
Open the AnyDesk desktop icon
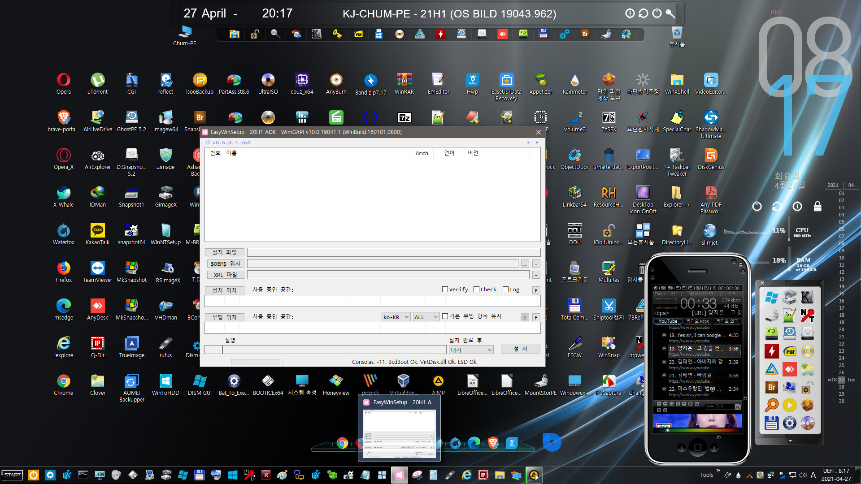pos(97,309)
